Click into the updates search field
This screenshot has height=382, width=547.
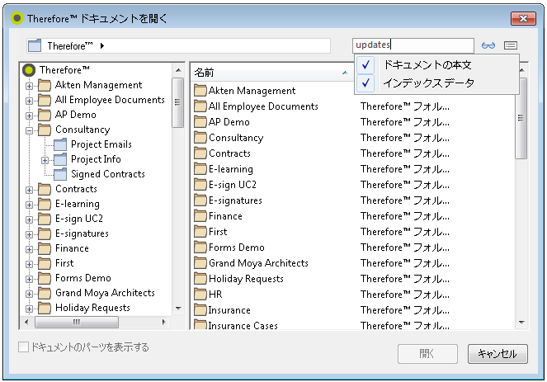pos(413,45)
